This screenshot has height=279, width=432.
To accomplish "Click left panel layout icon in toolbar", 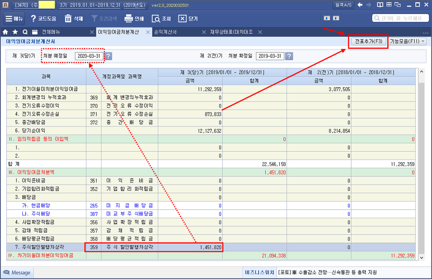I will coord(327,18).
